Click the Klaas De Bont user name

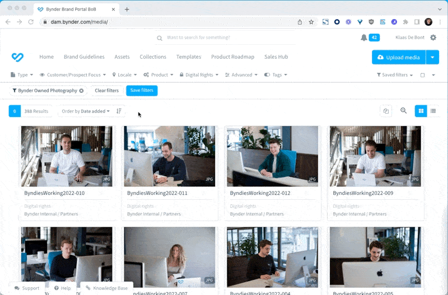pos(410,38)
